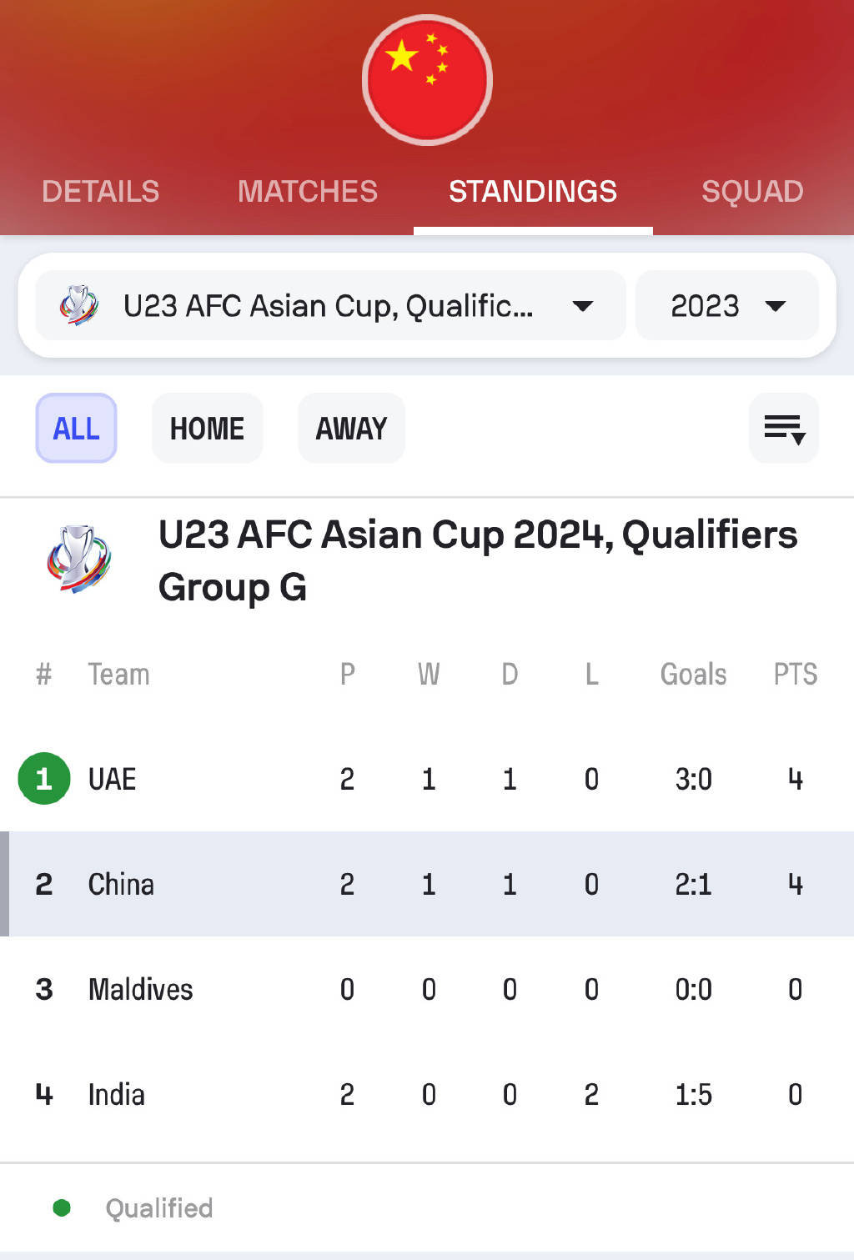This screenshot has height=1260, width=854.
Task: Switch to the DETAILS tab
Action: (101, 192)
